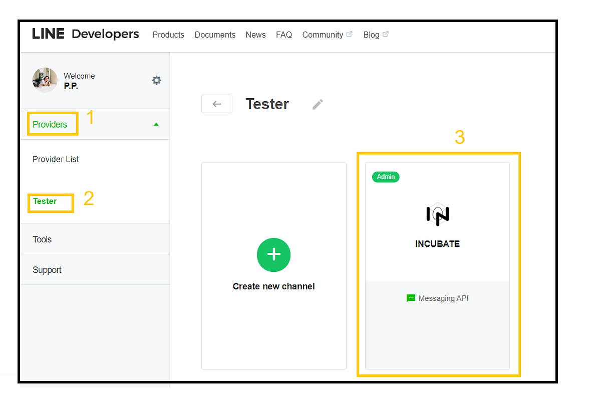Open the Blog external link icon

coord(385,34)
